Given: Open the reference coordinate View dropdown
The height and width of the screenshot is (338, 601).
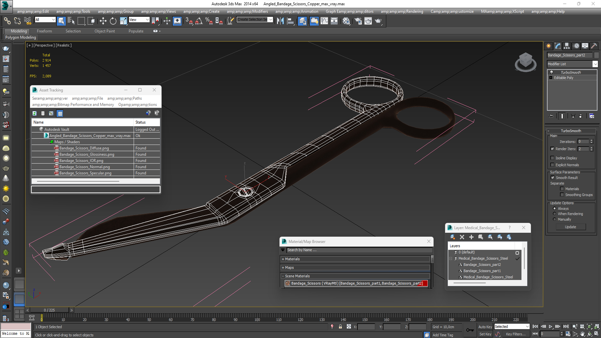Looking at the screenshot, I should tap(139, 20).
